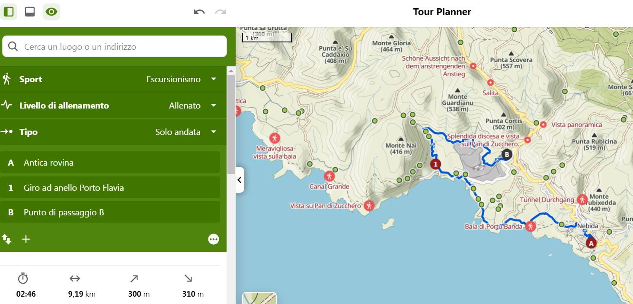Open the three-dot more options button

point(214,239)
